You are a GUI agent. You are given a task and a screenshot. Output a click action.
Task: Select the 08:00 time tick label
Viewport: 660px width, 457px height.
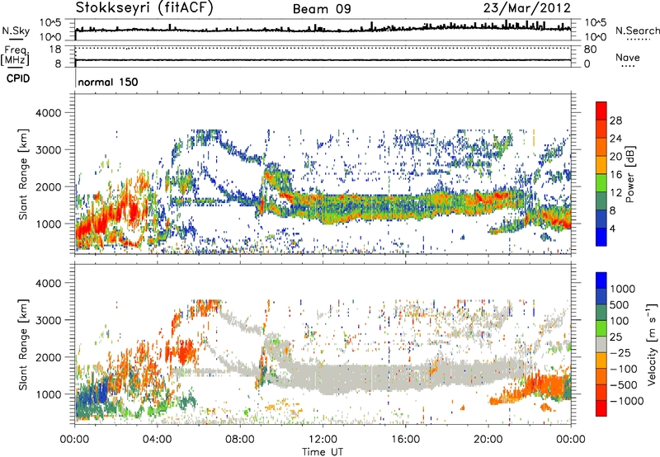240,440
